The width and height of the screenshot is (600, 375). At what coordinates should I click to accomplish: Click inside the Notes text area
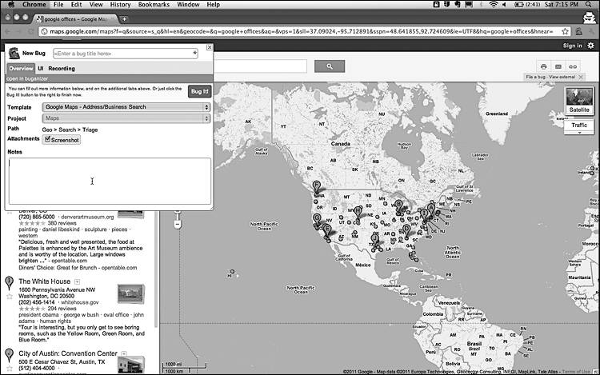pyautogui.click(x=110, y=182)
